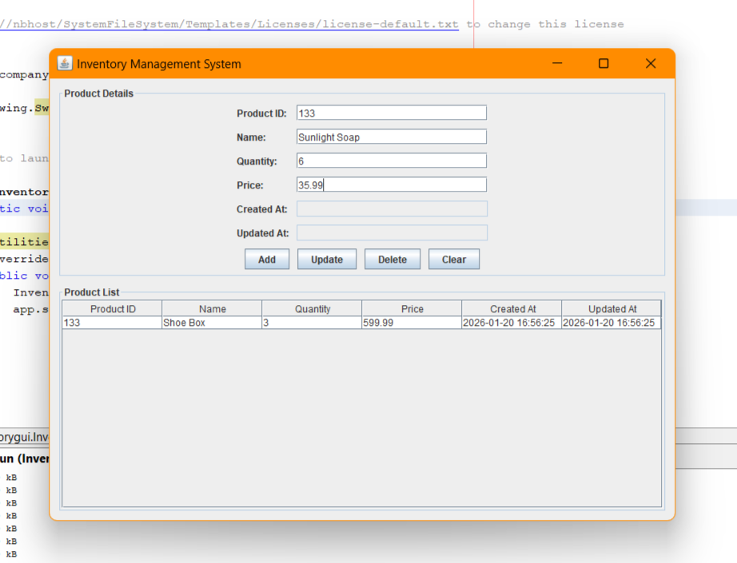Click the Updated At column header
Viewport: 737px width, 563px height.
[x=612, y=308]
